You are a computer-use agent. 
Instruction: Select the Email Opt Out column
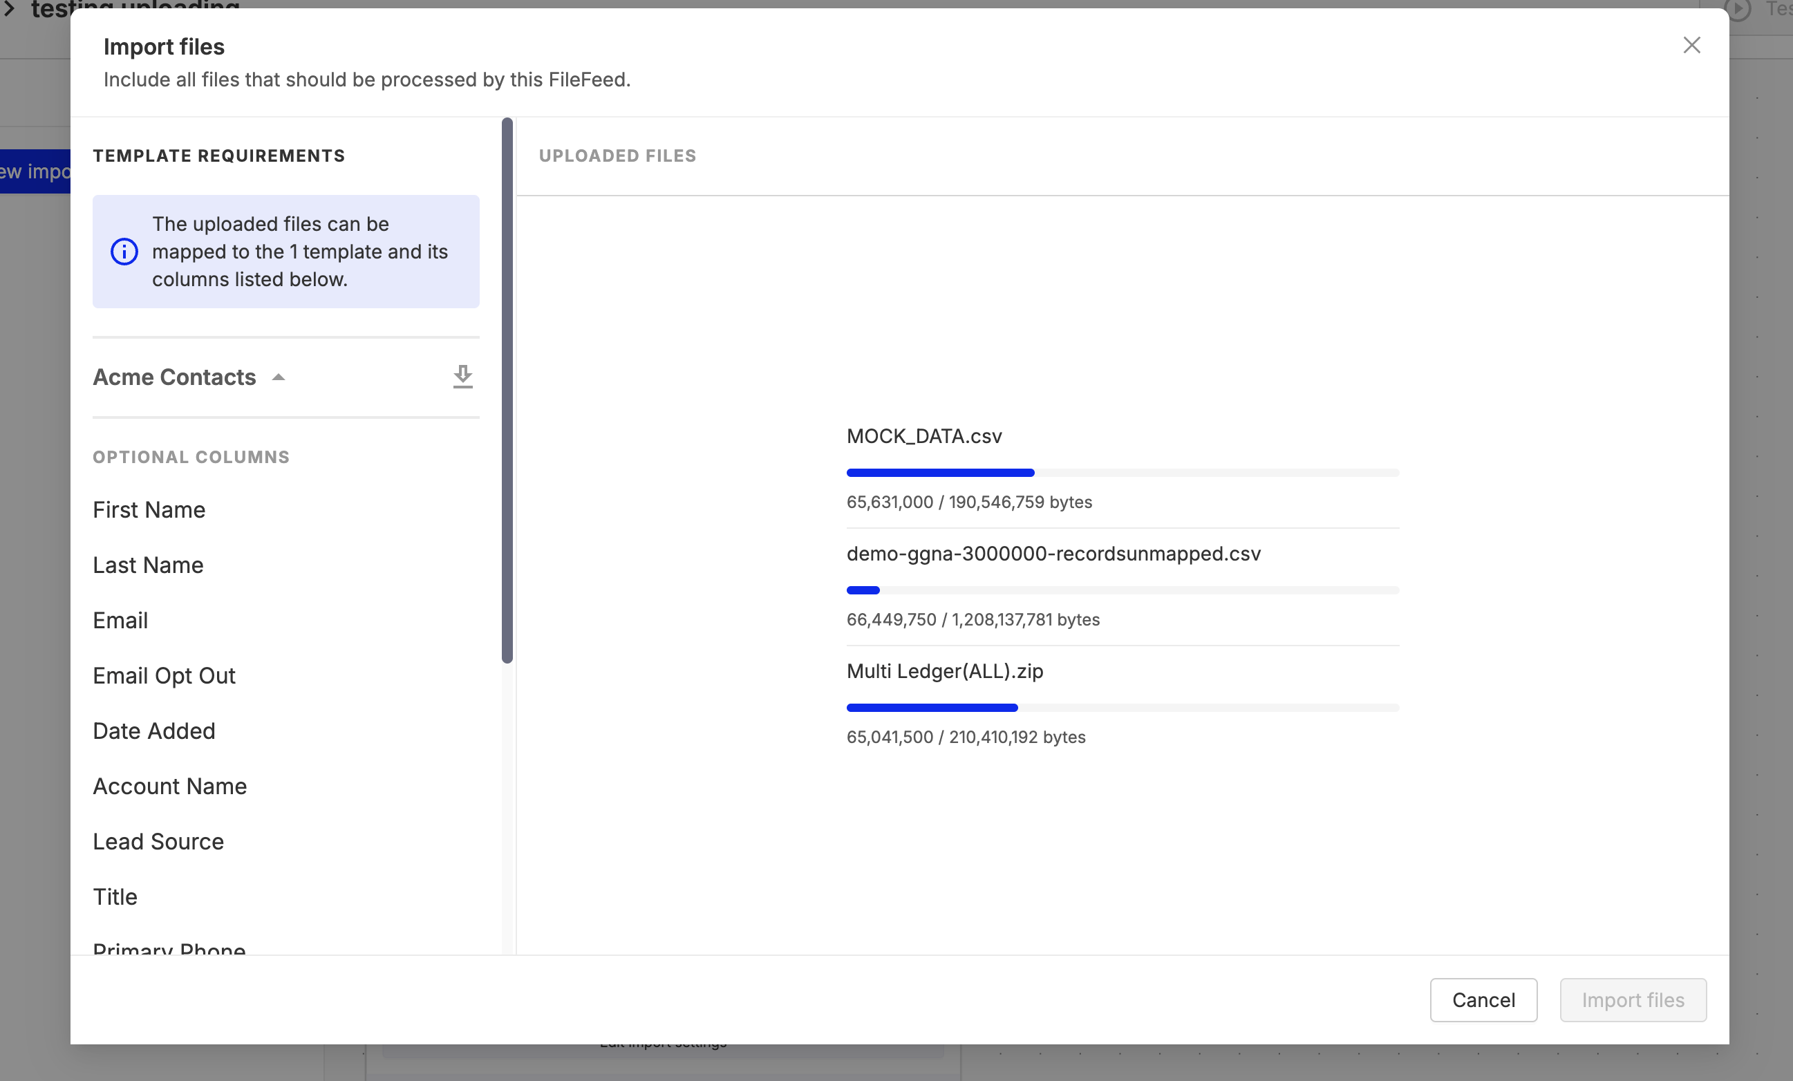click(x=164, y=676)
